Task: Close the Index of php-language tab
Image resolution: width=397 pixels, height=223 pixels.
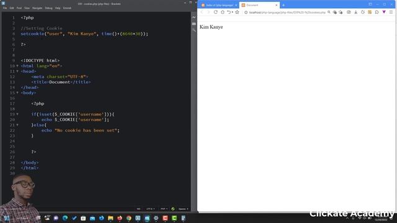Action: [236, 5]
